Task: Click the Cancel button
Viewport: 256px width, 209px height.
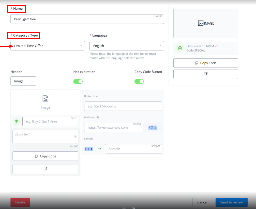Action: pyautogui.click(x=202, y=202)
